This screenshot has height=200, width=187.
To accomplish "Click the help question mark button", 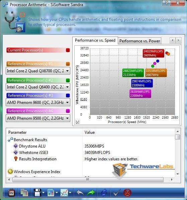I will coord(167,3).
